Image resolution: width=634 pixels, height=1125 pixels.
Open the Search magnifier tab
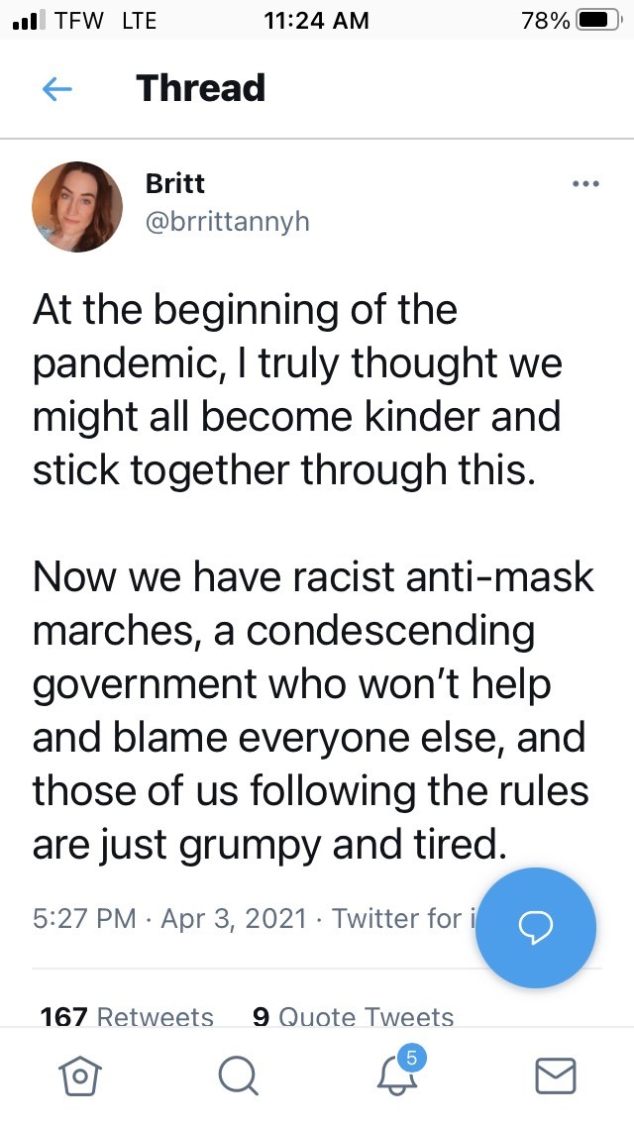coord(238,1074)
